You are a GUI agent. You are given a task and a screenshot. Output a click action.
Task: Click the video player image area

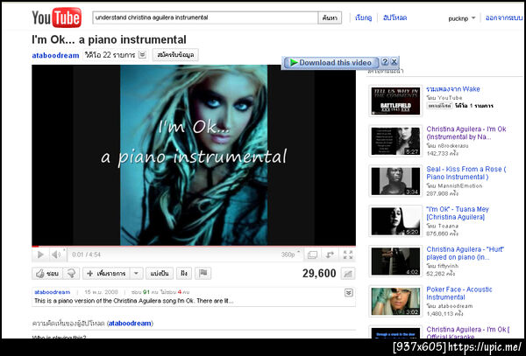(194, 155)
